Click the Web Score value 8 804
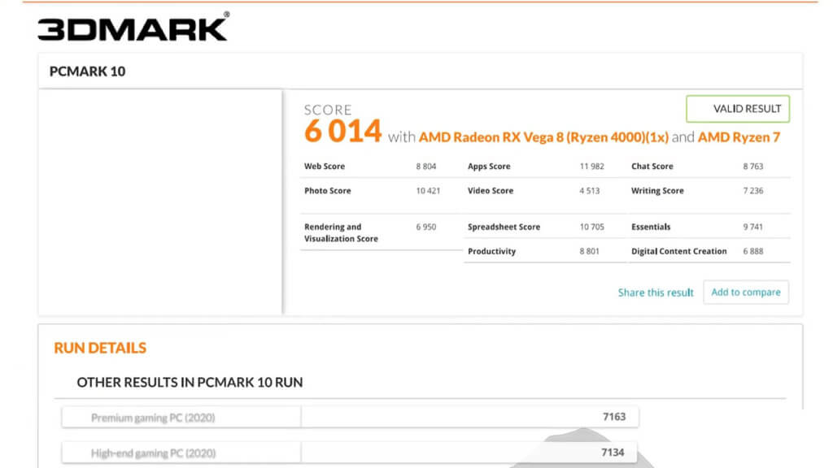The height and width of the screenshot is (468, 833). 426,166
